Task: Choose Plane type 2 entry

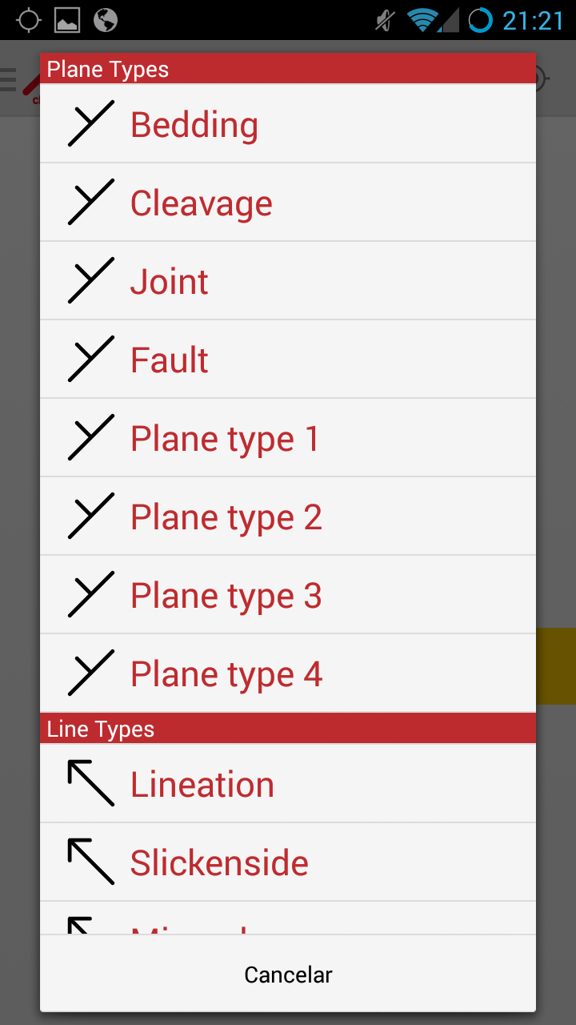Action: click(x=226, y=517)
